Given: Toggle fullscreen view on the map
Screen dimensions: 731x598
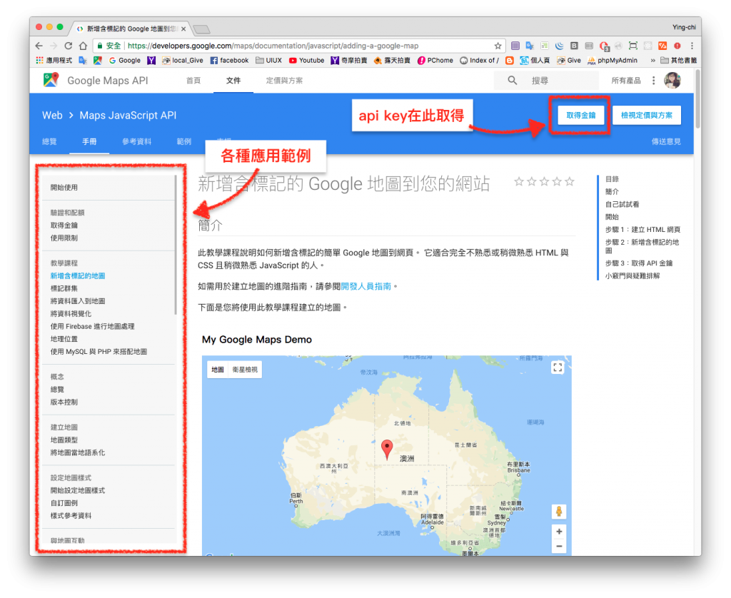Looking at the screenshot, I should [x=558, y=368].
